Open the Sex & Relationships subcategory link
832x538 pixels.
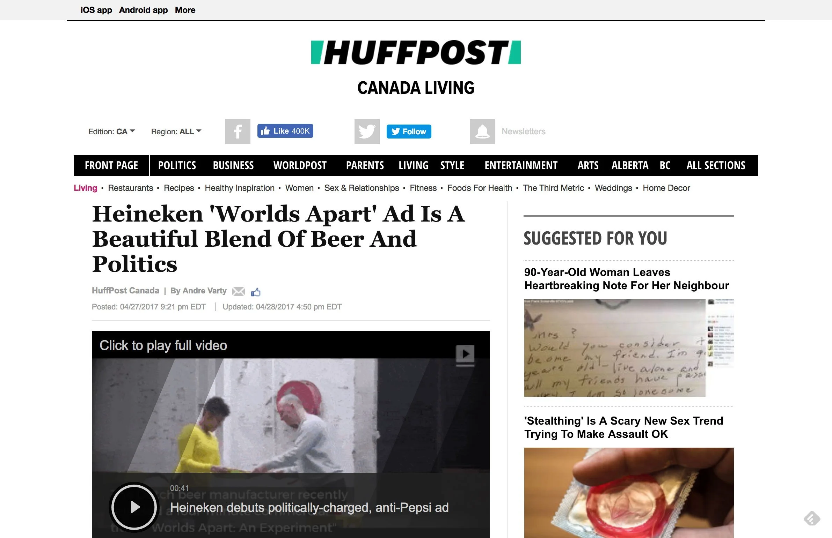362,188
